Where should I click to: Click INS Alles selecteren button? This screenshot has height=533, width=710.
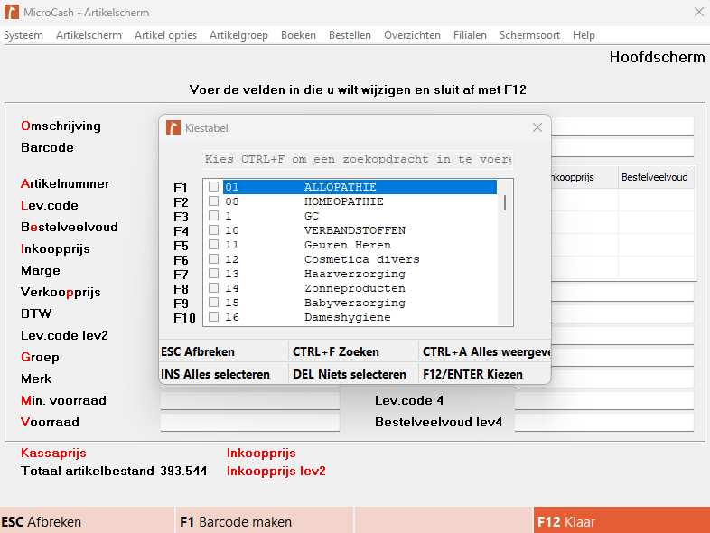click(x=224, y=375)
